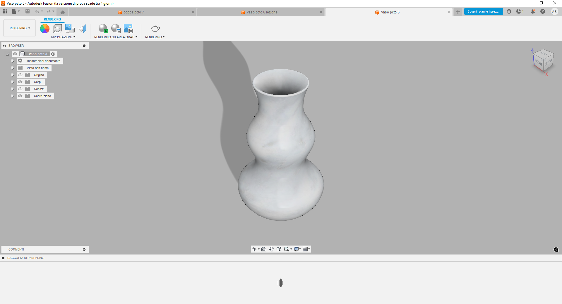This screenshot has width=562, height=304.
Task: Show the hidden Origine folder
Action: tap(20, 75)
